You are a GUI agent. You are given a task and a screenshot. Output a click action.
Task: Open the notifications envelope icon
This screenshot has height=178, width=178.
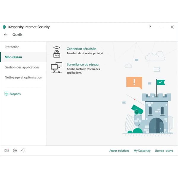pos(7,150)
